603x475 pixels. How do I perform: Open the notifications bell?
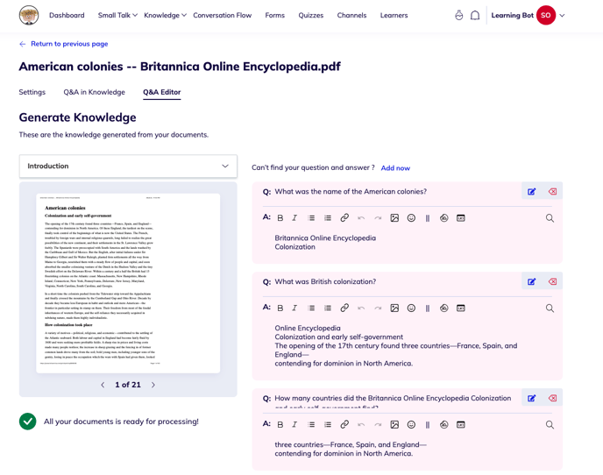point(475,16)
